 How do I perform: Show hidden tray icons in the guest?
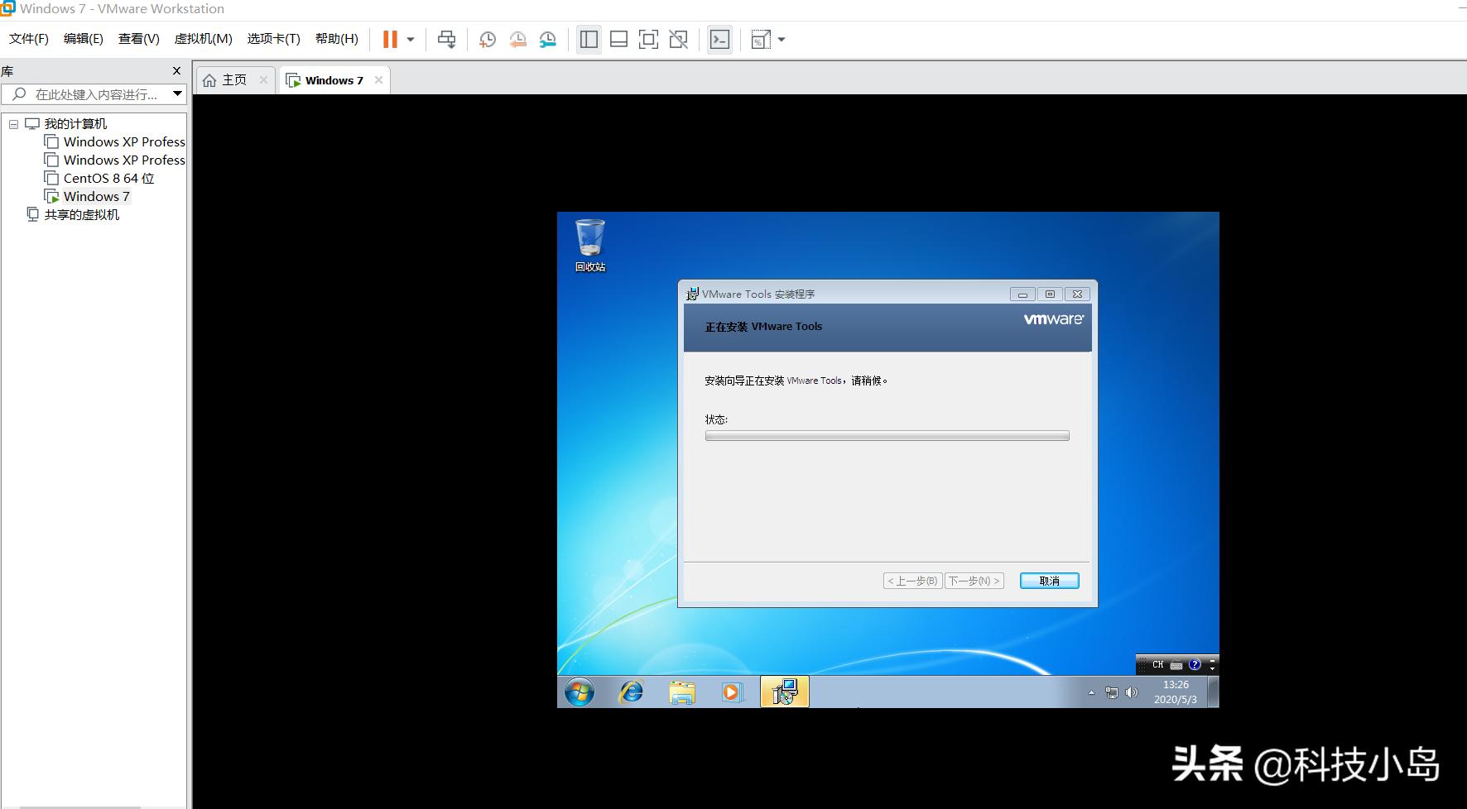point(1092,692)
